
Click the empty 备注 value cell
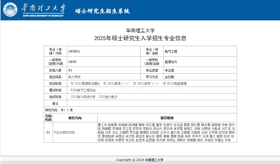(152, 103)
